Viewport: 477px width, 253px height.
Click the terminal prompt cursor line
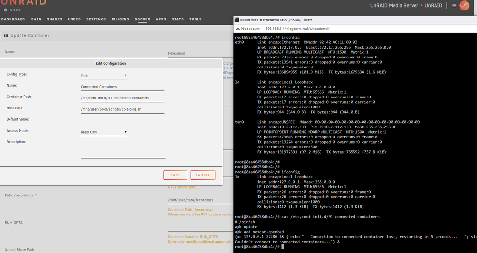[259, 247]
